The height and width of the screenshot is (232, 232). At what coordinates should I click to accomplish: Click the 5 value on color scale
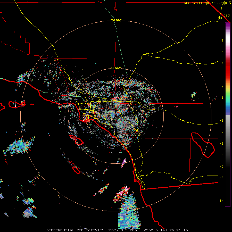[x=222, y=52]
